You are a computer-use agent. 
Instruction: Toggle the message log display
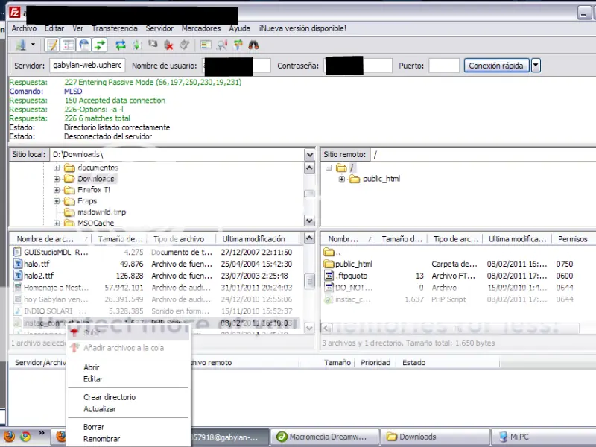pyautogui.click(x=52, y=45)
